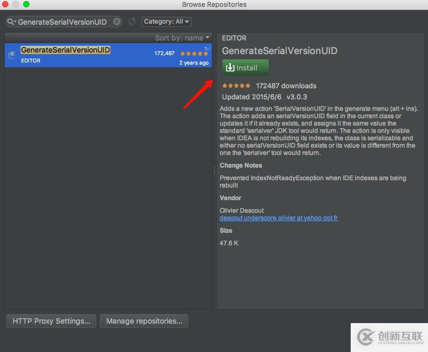Close the Browse Repositories window
The height and width of the screenshot is (352, 428).
pyautogui.click(x=5, y=4)
